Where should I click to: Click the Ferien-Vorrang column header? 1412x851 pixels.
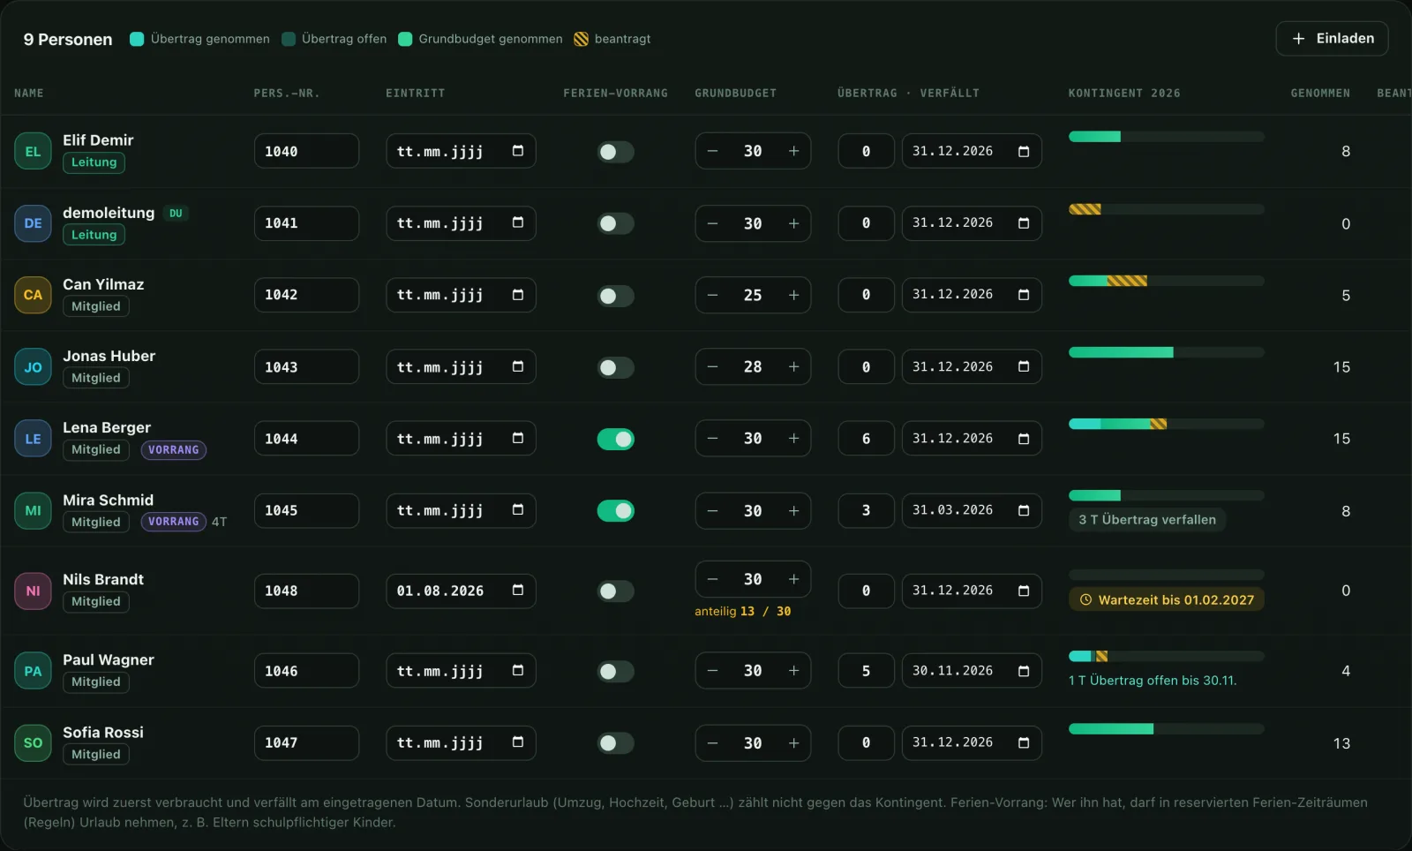coord(615,93)
